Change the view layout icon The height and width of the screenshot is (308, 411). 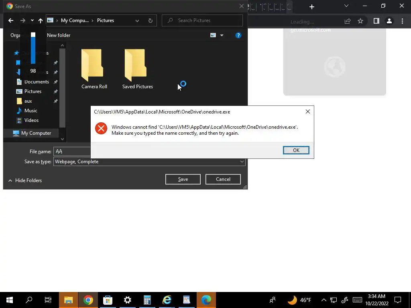tap(213, 35)
